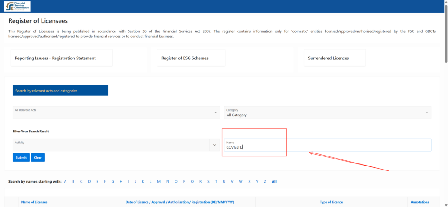
Task: Expand the Category dropdown
Action: 327,112
